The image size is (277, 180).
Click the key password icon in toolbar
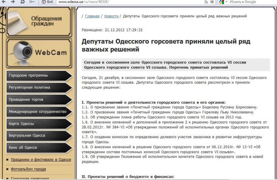[32, 2]
